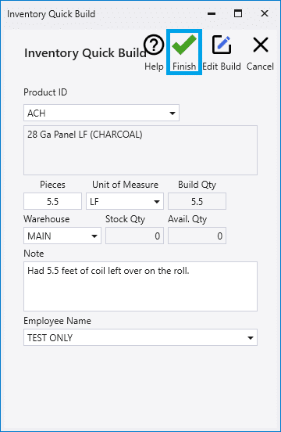Screen dimensions: 281x432
Task: Click the Build Qty field showing 5.5
Action: tap(197, 201)
